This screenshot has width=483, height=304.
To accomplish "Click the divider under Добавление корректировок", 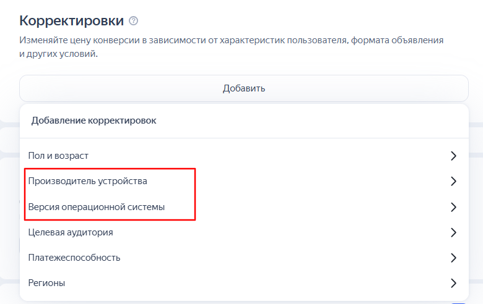I will [244, 138].
